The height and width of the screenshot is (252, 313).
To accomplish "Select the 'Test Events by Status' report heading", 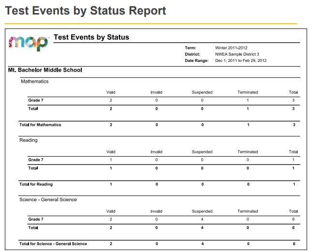I will tap(91, 37).
